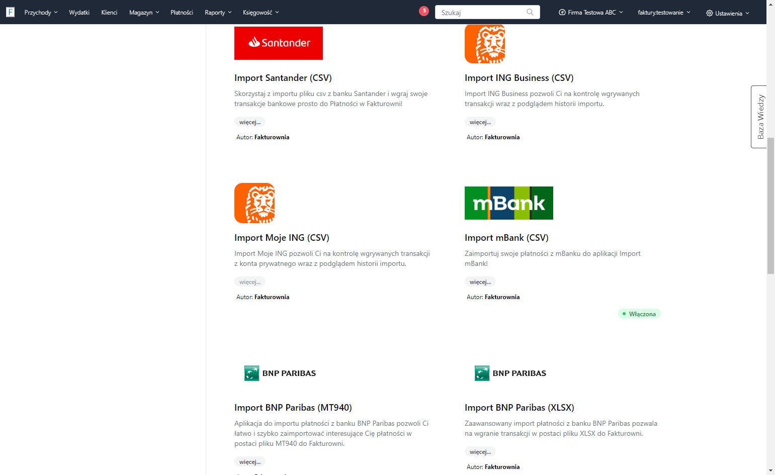Viewport: 775px width, 475px height.
Task: Expand the Przychody menu
Action: coord(41,13)
